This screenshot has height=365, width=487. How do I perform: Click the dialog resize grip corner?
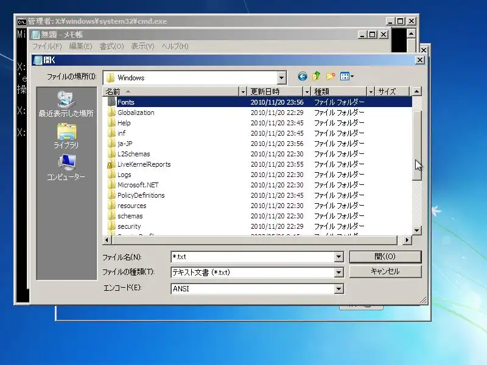423,300
